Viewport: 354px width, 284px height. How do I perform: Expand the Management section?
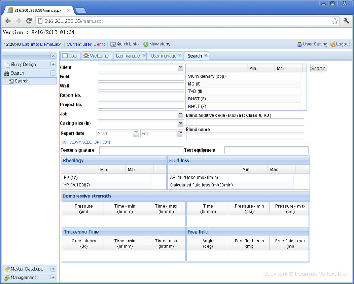point(53,278)
